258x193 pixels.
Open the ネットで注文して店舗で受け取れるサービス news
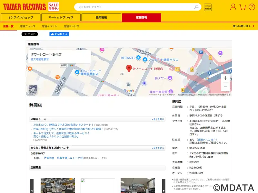pyautogui.click(x=61, y=135)
